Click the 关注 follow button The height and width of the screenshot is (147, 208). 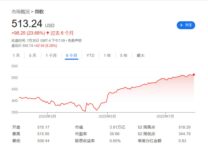[x=186, y=25]
